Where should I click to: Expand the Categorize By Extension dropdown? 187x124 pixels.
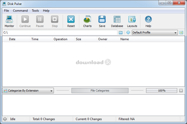28,91
